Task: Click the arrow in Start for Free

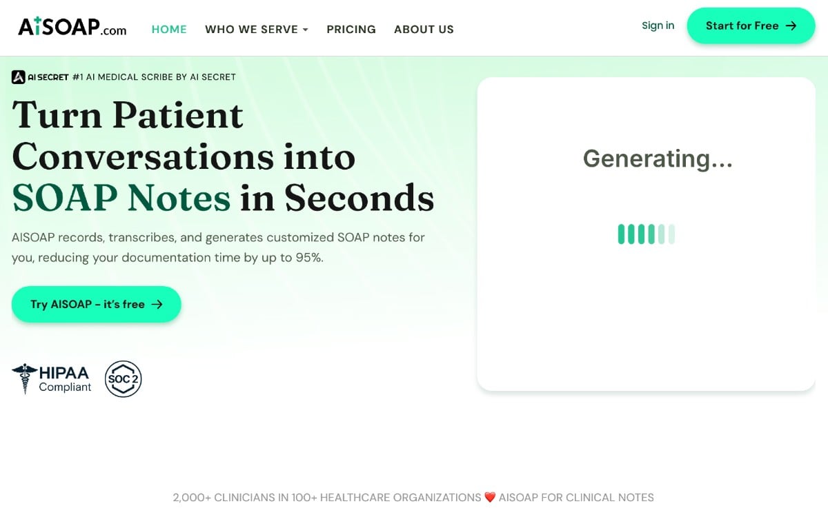Action: point(791,26)
